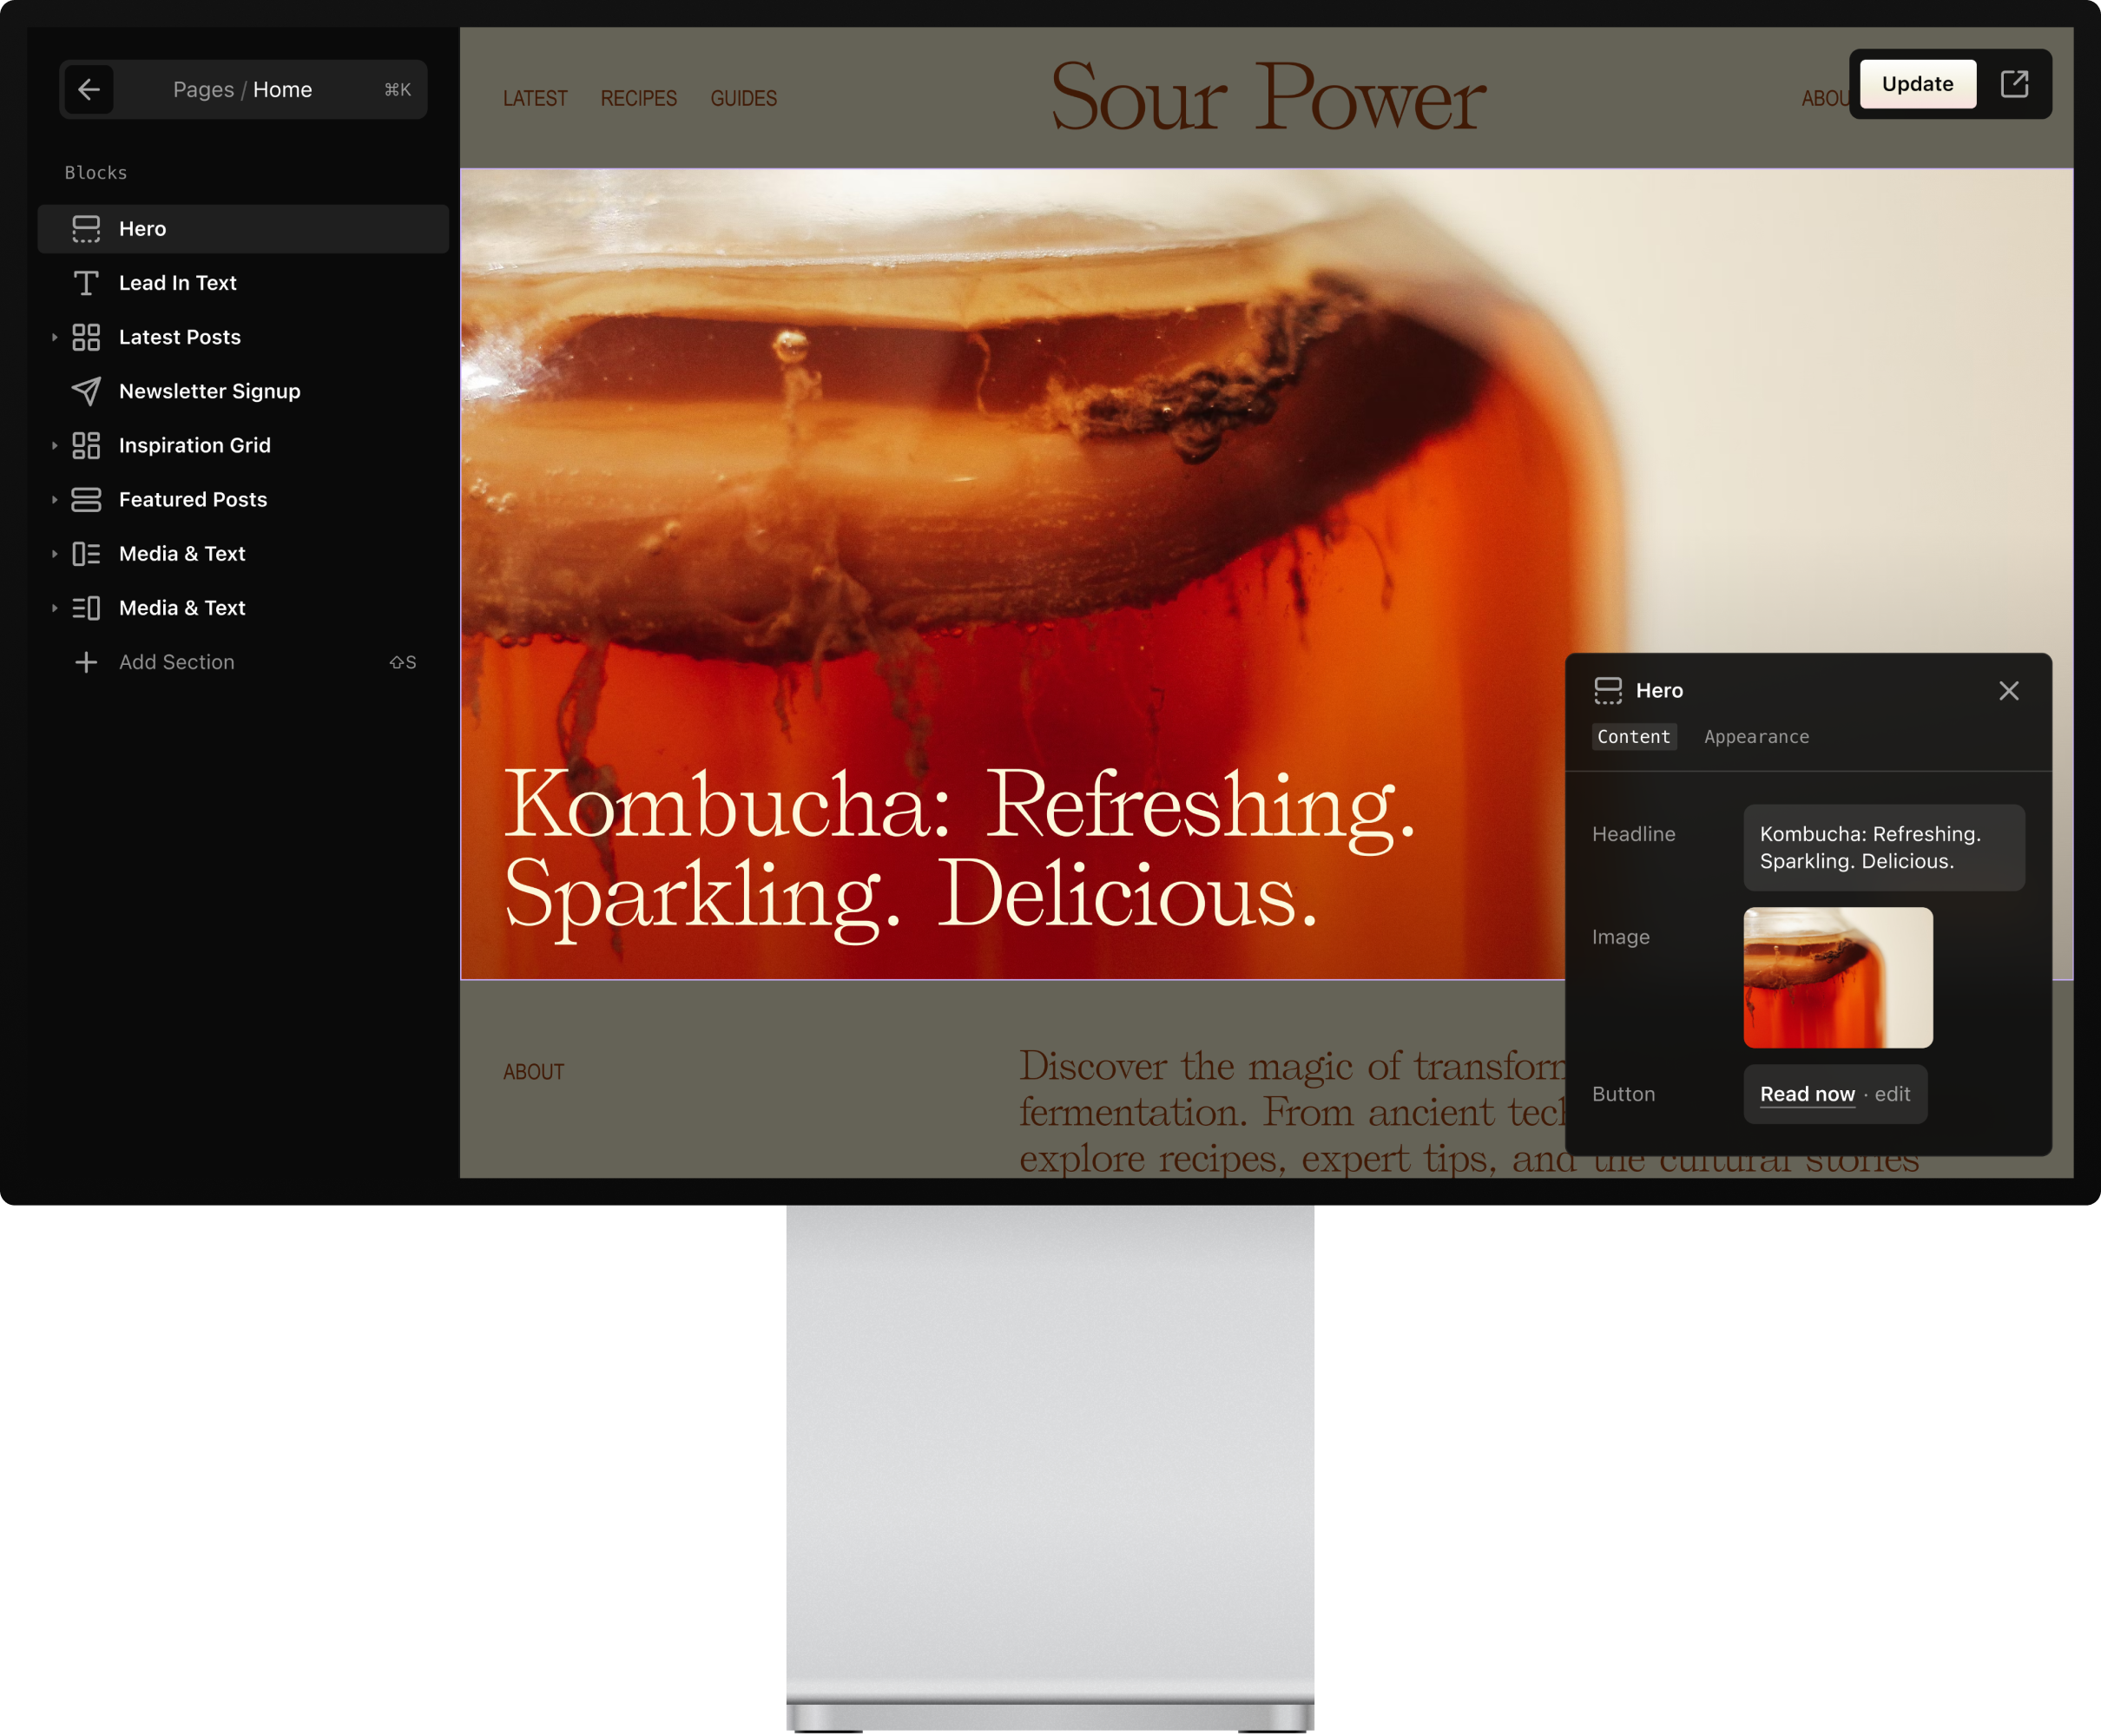Expand the first Media & Text block

point(54,554)
